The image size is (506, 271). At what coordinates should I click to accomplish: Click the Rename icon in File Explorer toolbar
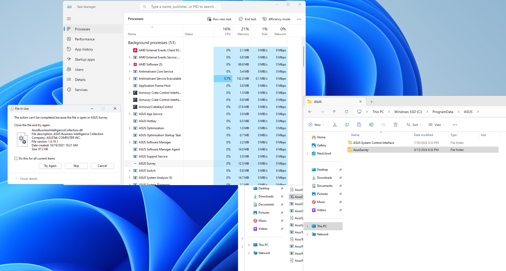pyautogui.click(x=371, y=125)
